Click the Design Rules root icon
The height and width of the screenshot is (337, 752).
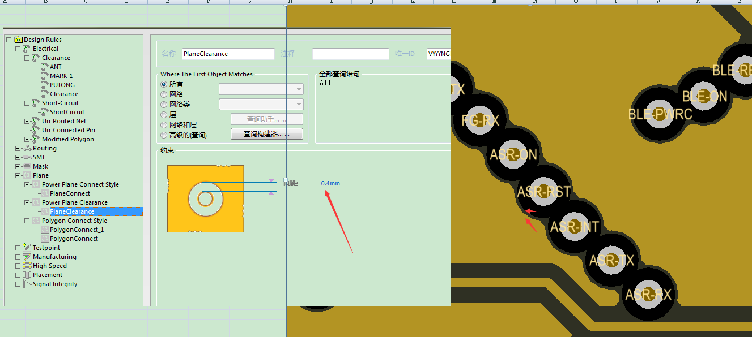(x=18, y=40)
